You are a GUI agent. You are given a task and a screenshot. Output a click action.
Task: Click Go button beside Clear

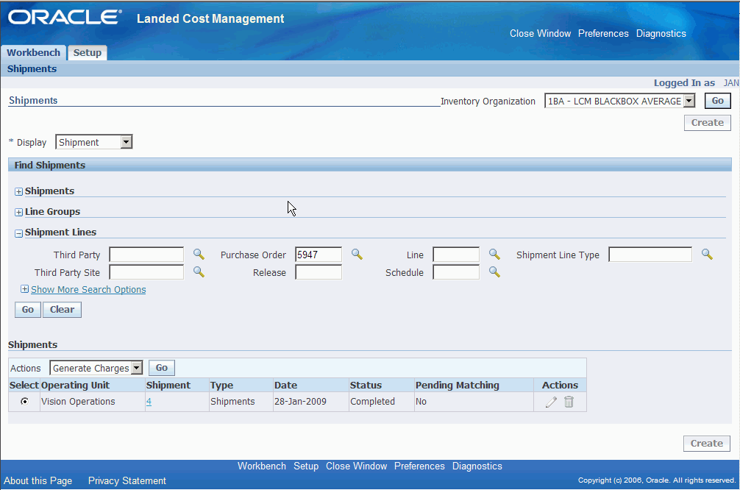tap(28, 310)
